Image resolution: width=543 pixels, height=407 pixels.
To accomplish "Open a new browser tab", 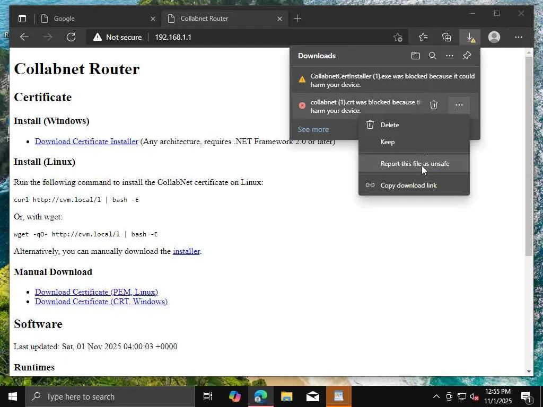I will (297, 19).
